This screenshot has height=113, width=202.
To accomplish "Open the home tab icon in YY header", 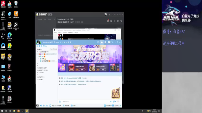I will click(102, 42).
